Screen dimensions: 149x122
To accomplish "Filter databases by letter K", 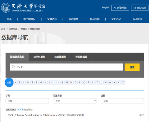I will click(x=58, y=83).
